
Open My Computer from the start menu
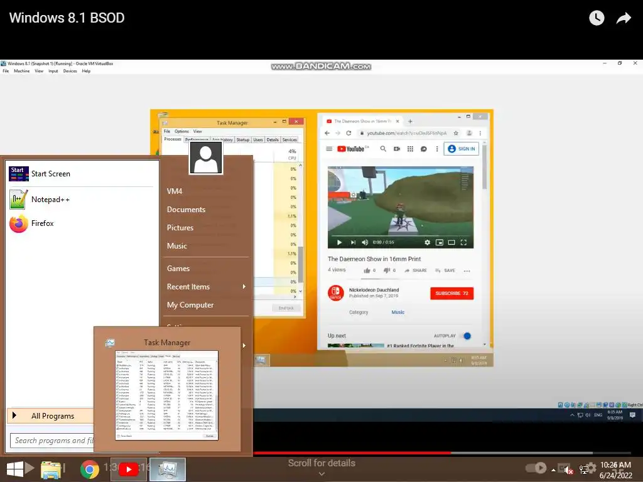coord(190,305)
